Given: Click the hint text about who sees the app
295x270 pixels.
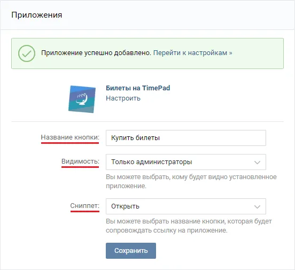Looking at the screenshot, I should coord(191,181).
